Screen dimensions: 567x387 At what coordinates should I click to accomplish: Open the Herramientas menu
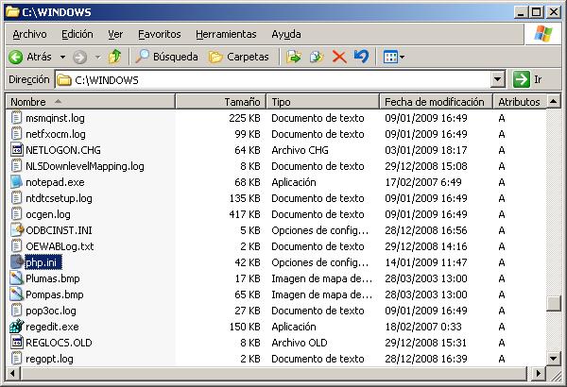coord(225,34)
